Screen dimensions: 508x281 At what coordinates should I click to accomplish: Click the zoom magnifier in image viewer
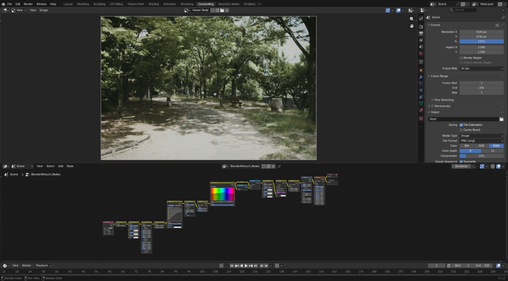click(x=411, y=19)
